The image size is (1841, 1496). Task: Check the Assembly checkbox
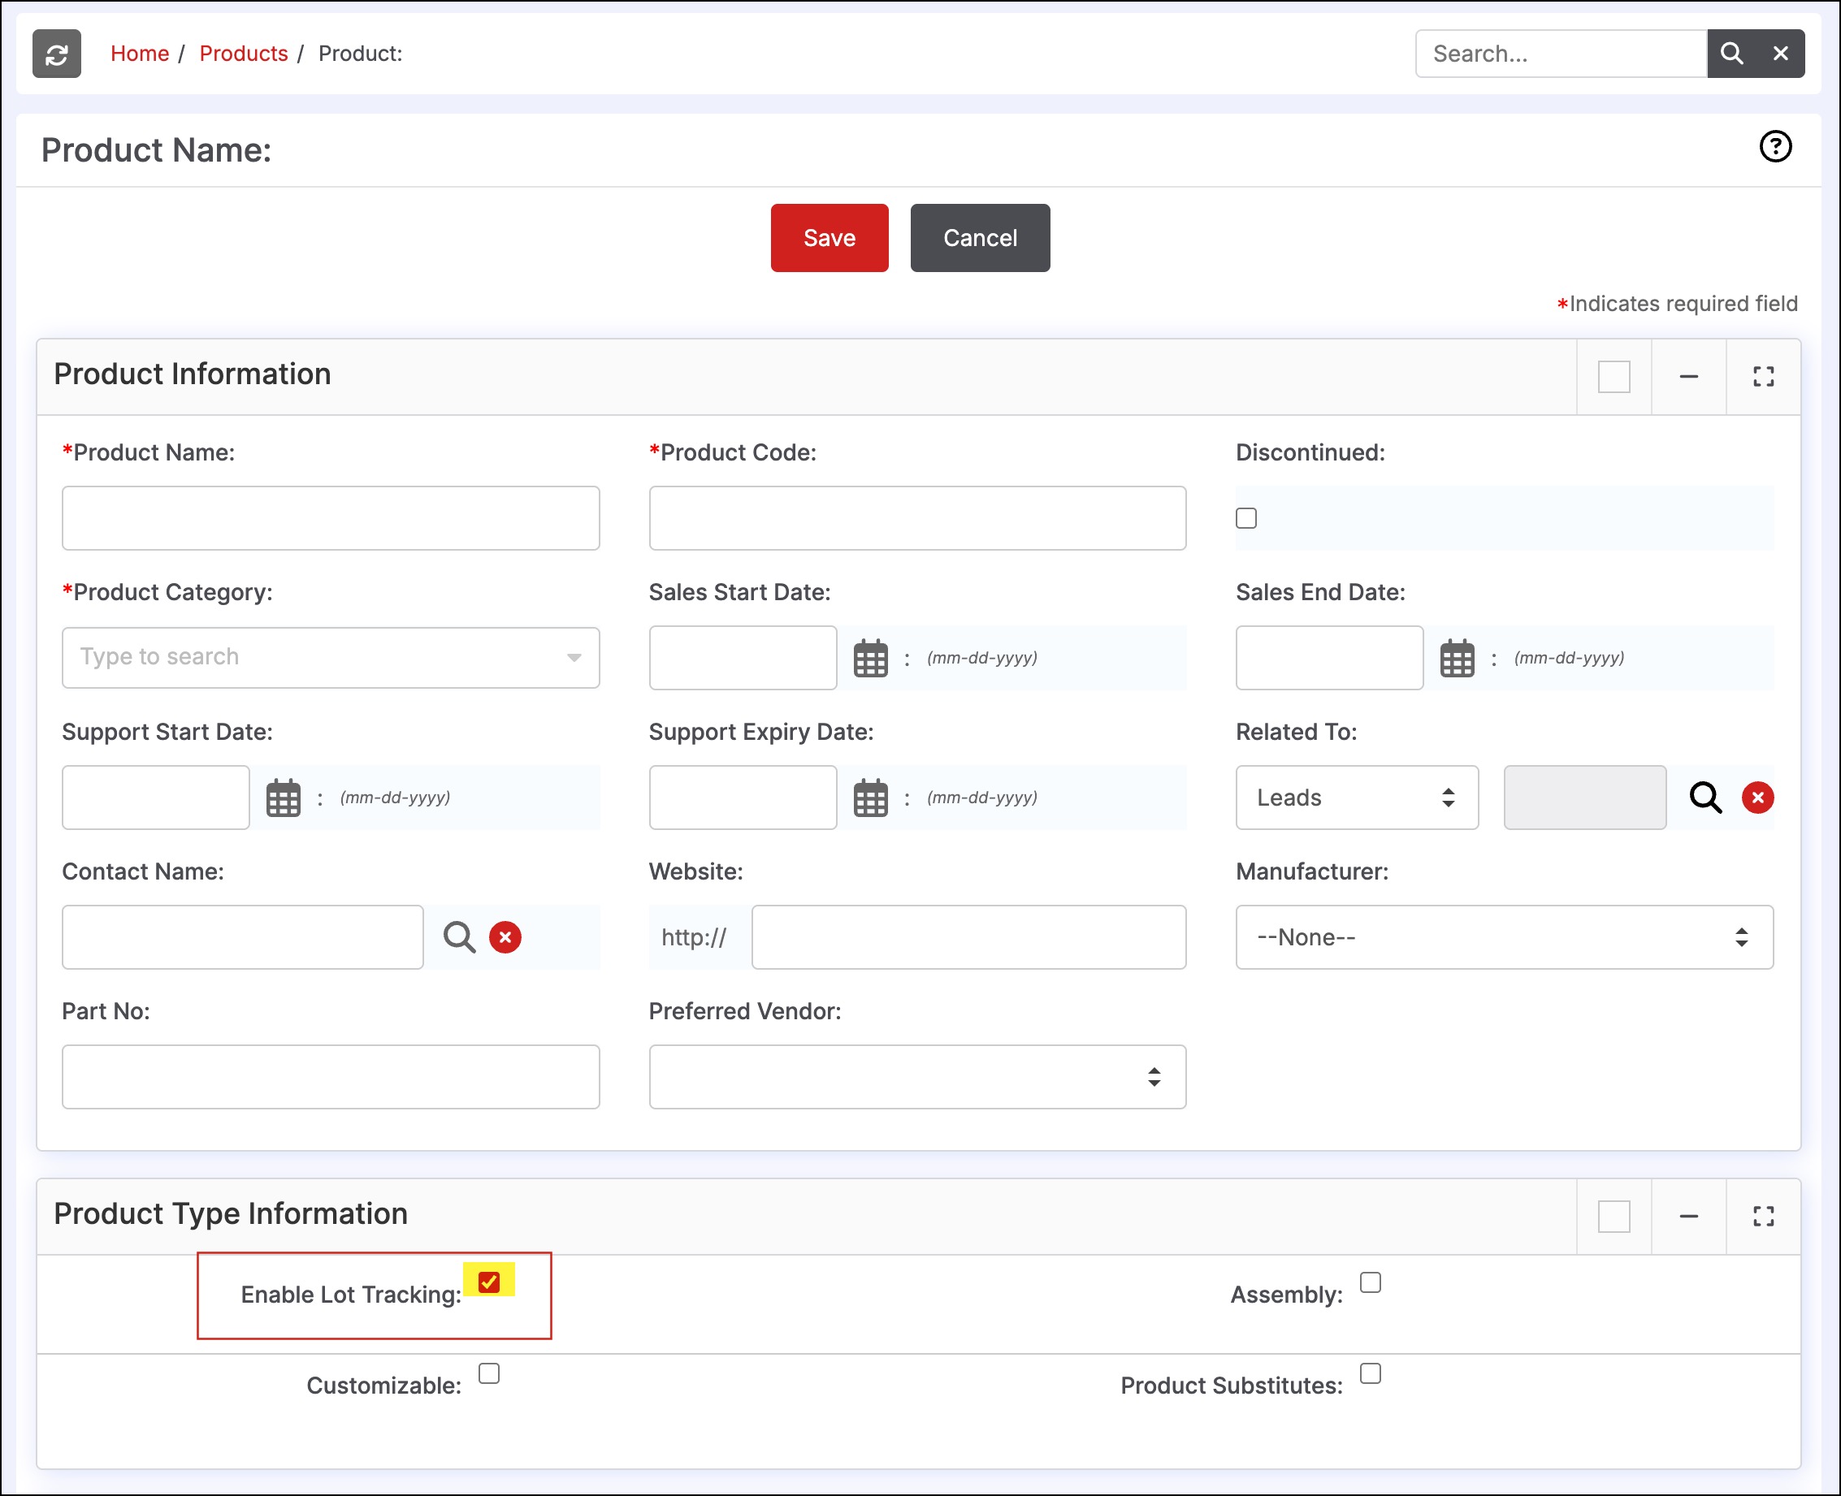coord(1371,1282)
